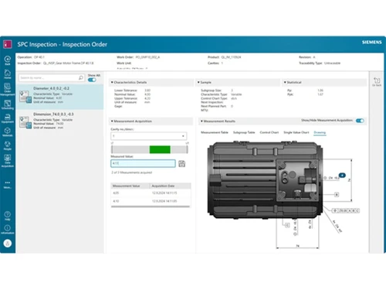Select the 4.05 measurement row
The height and width of the screenshot is (290, 386).
(x=151, y=193)
